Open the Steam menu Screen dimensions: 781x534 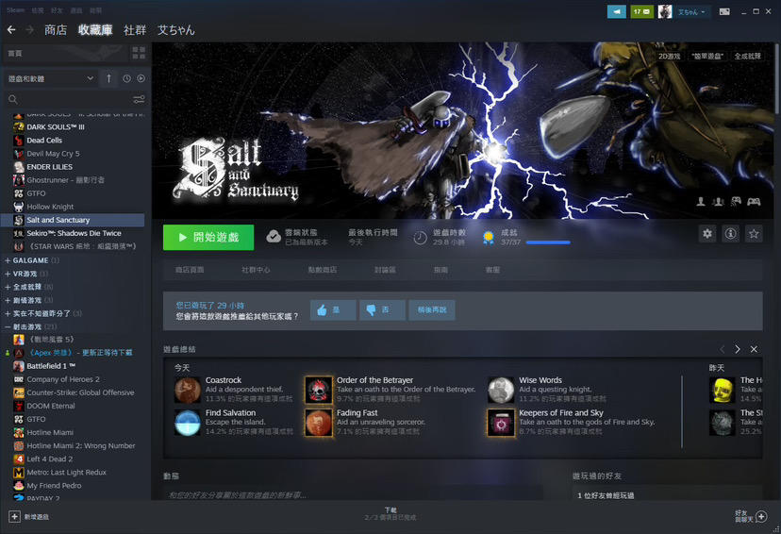point(15,10)
